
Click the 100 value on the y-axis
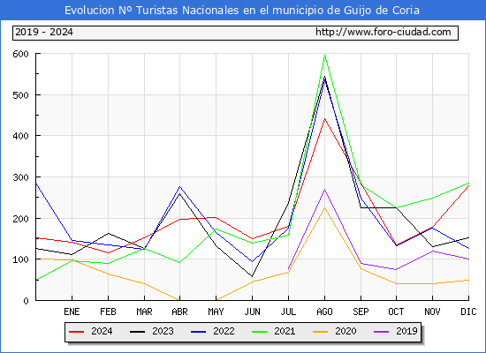pyautogui.click(x=21, y=259)
